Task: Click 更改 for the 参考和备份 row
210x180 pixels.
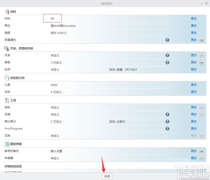Action: tap(194, 151)
